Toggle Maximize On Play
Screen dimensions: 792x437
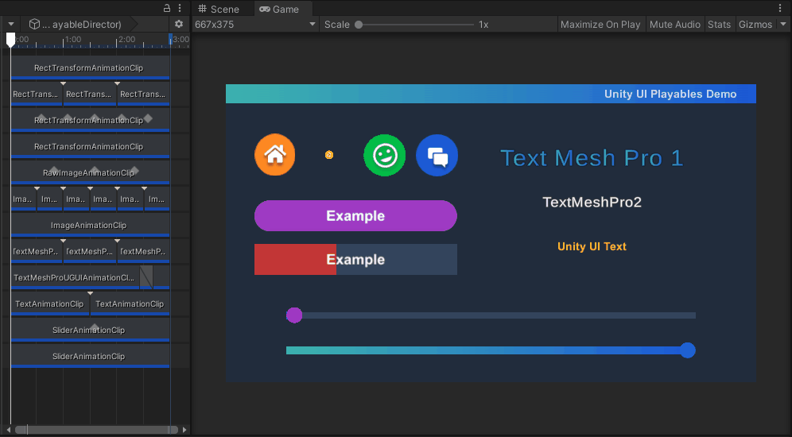600,25
